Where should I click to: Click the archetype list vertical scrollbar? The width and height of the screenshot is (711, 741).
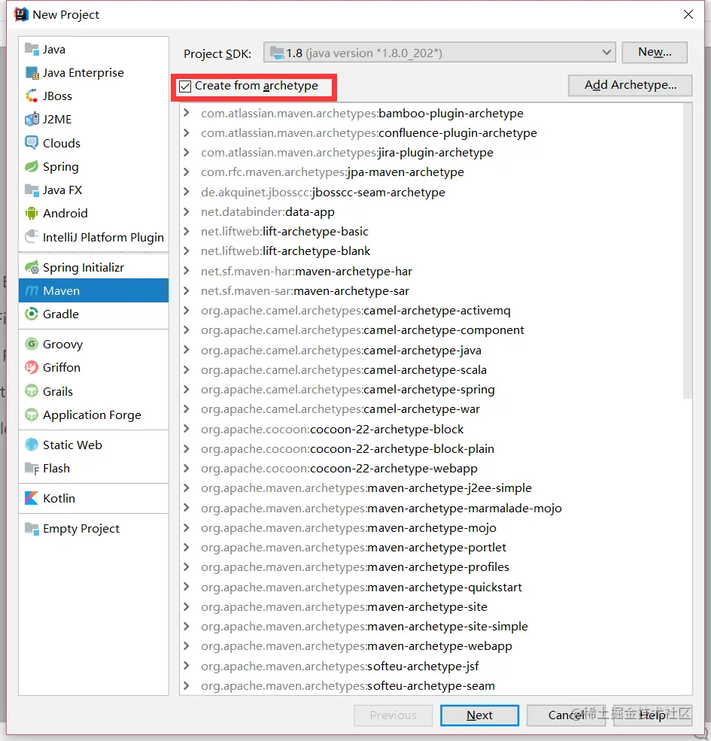pos(688,251)
